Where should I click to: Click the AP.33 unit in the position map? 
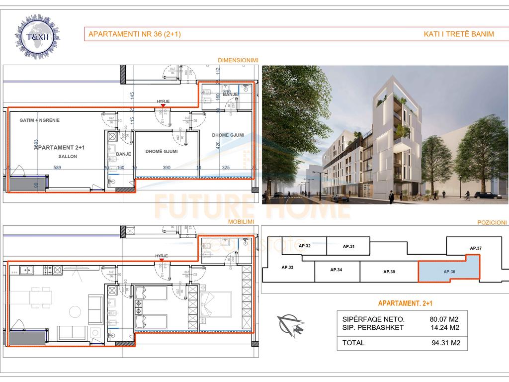pos(287,267)
